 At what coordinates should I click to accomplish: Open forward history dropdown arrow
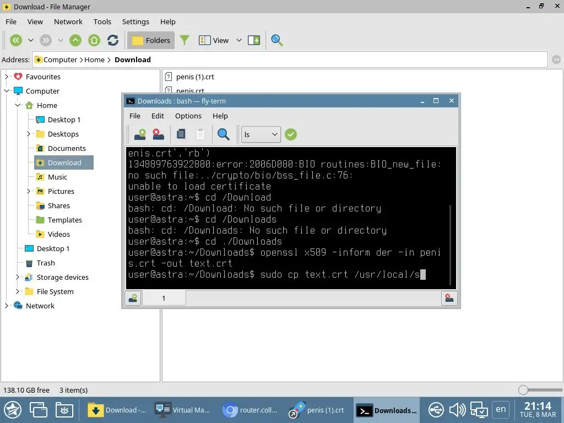coord(61,40)
